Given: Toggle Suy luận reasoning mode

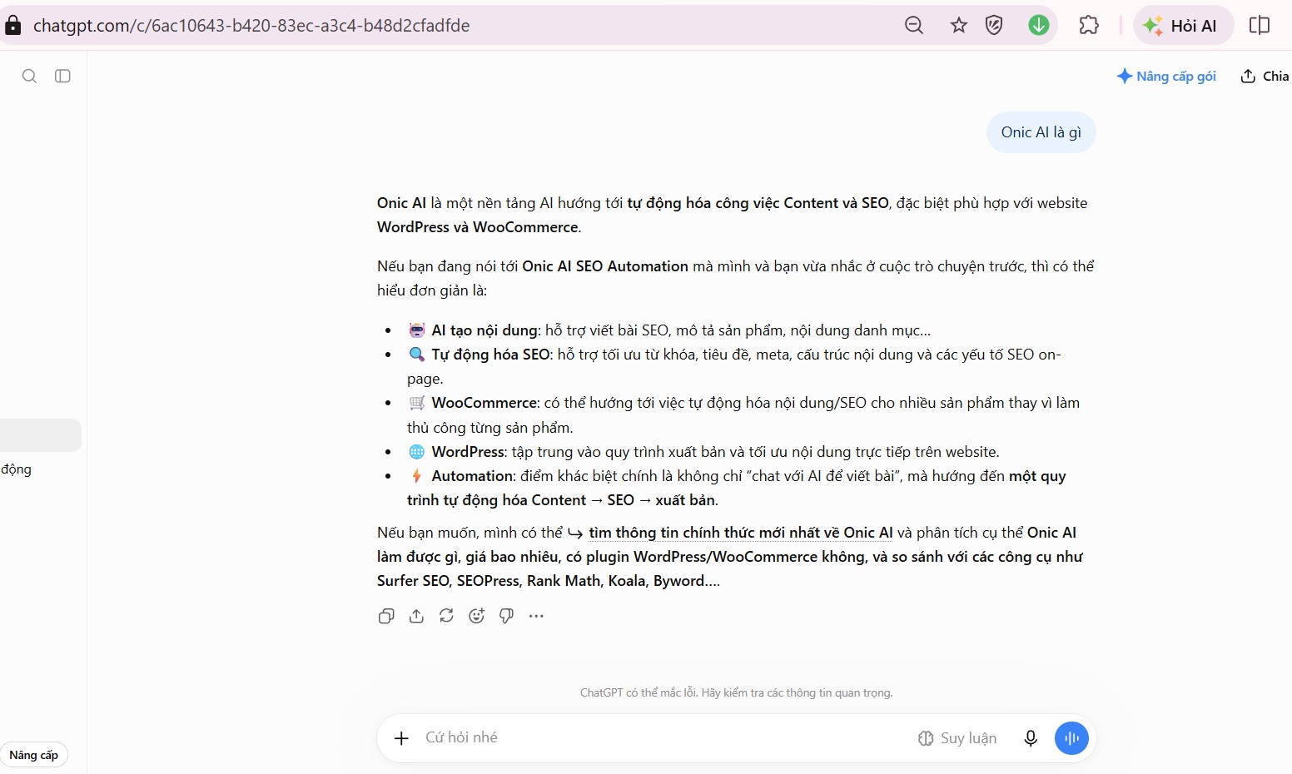Looking at the screenshot, I should click(957, 738).
